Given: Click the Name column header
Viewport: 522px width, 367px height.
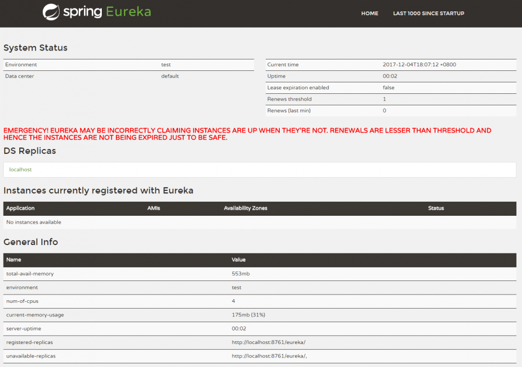Looking at the screenshot, I should coord(14,260).
